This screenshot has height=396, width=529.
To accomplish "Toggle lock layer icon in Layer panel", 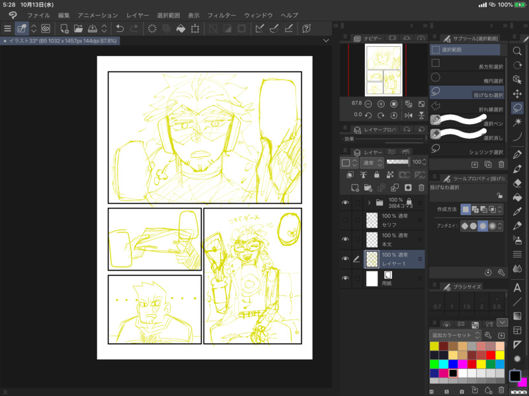I will point(377,174).
